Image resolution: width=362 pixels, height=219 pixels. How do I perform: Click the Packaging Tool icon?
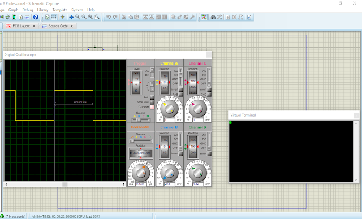(x=186, y=17)
